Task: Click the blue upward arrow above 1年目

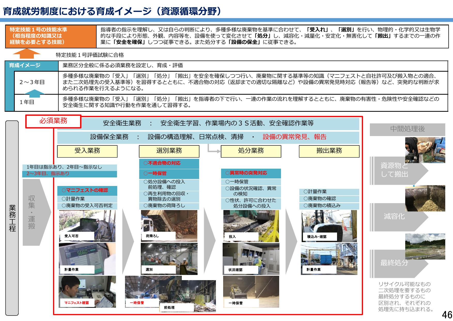Action: 35,93
